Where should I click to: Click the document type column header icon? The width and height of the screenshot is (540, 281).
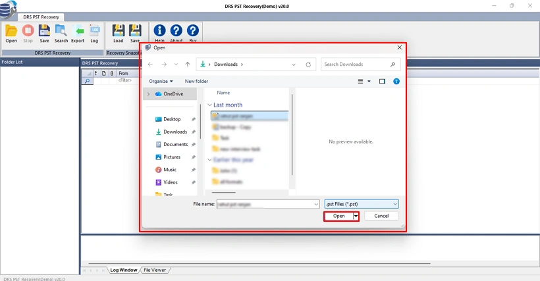point(103,73)
